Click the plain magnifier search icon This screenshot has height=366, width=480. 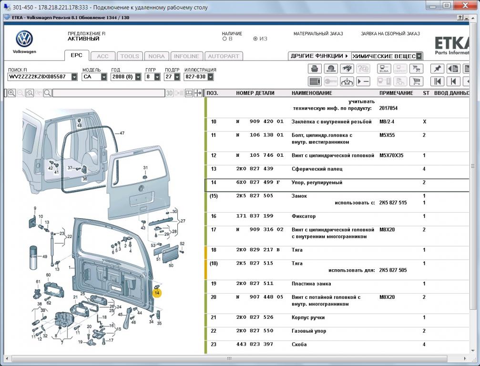(x=48, y=93)
